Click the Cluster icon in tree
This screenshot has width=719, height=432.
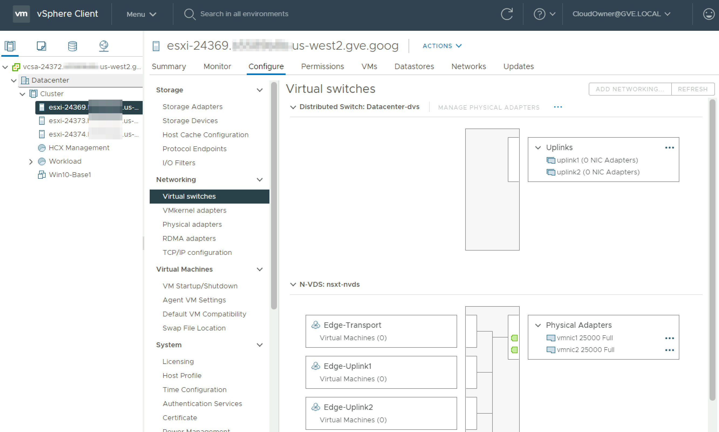click(33, 94)
